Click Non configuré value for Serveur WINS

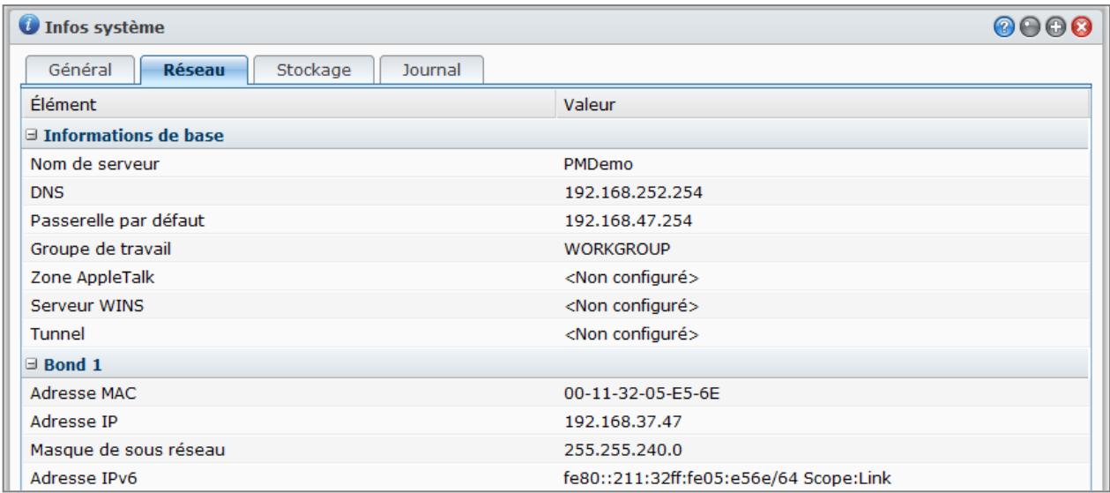coord(631,305)
